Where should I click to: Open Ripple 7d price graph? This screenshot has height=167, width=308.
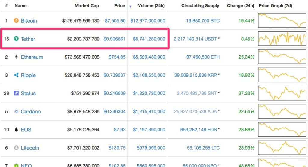tap(282, 75)
